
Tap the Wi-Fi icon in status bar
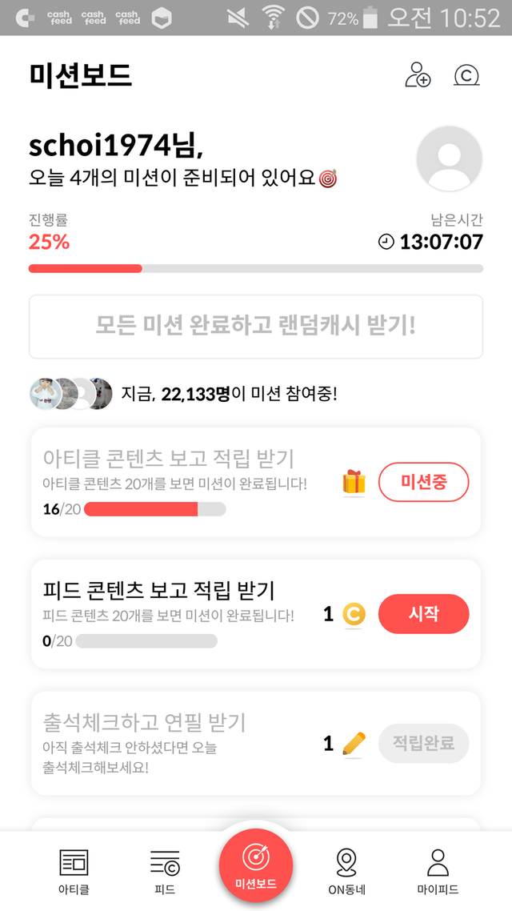pyautogui.click(x=274, y=18)
